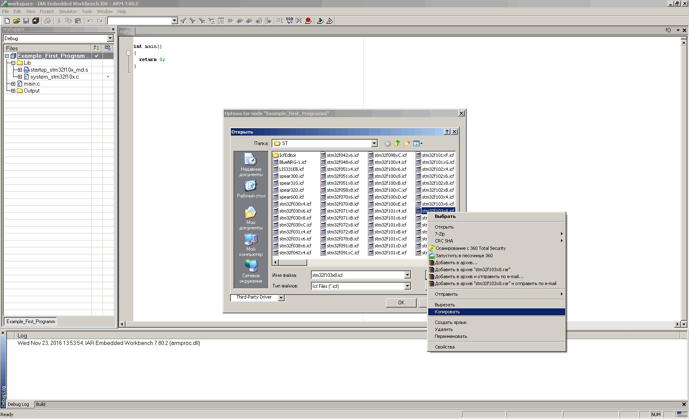689x419 pixels.
Task: Click the Save All toolbar icon
Action: pos(36,21)
